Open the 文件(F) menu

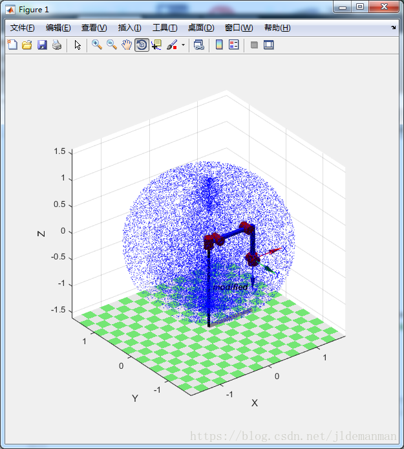23,28
